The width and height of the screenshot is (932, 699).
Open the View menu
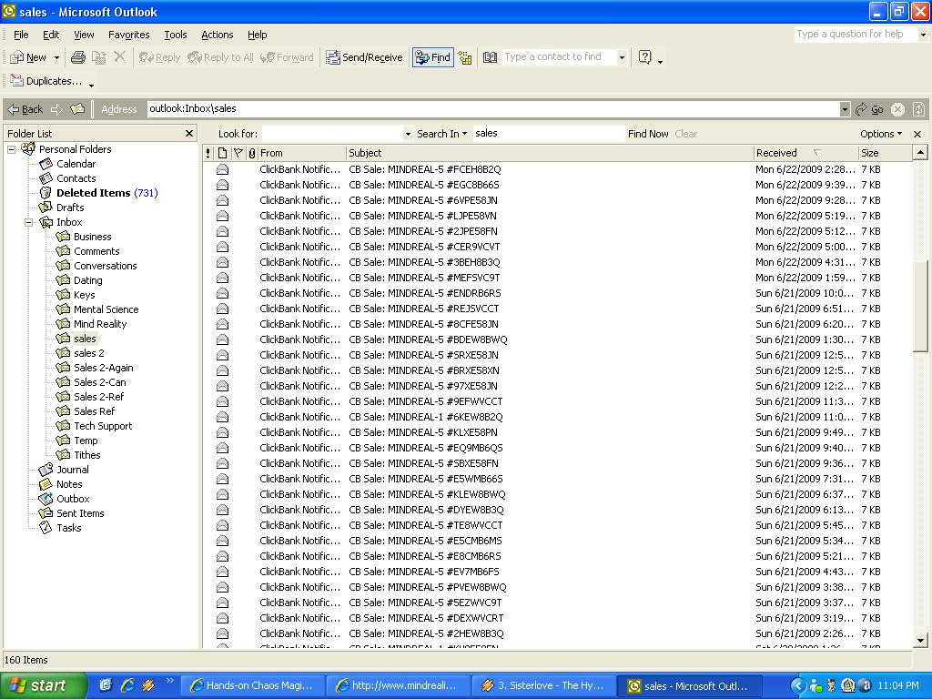click(x=84, y=35)
